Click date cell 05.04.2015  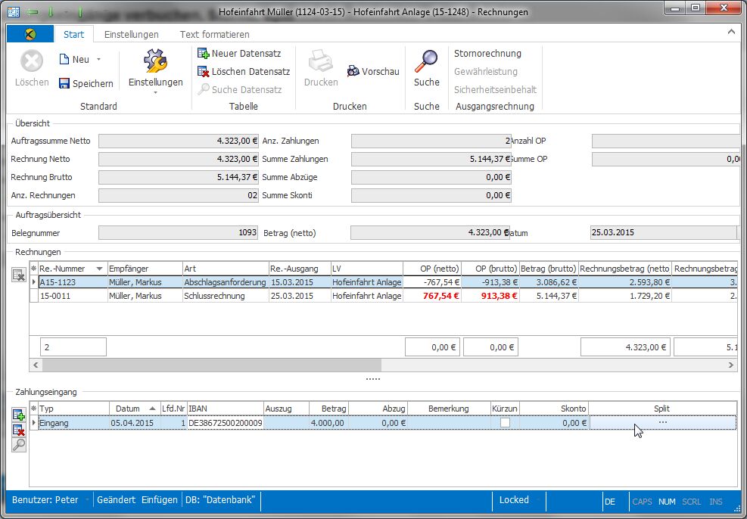pyautogui.click(x=135, y=423)
